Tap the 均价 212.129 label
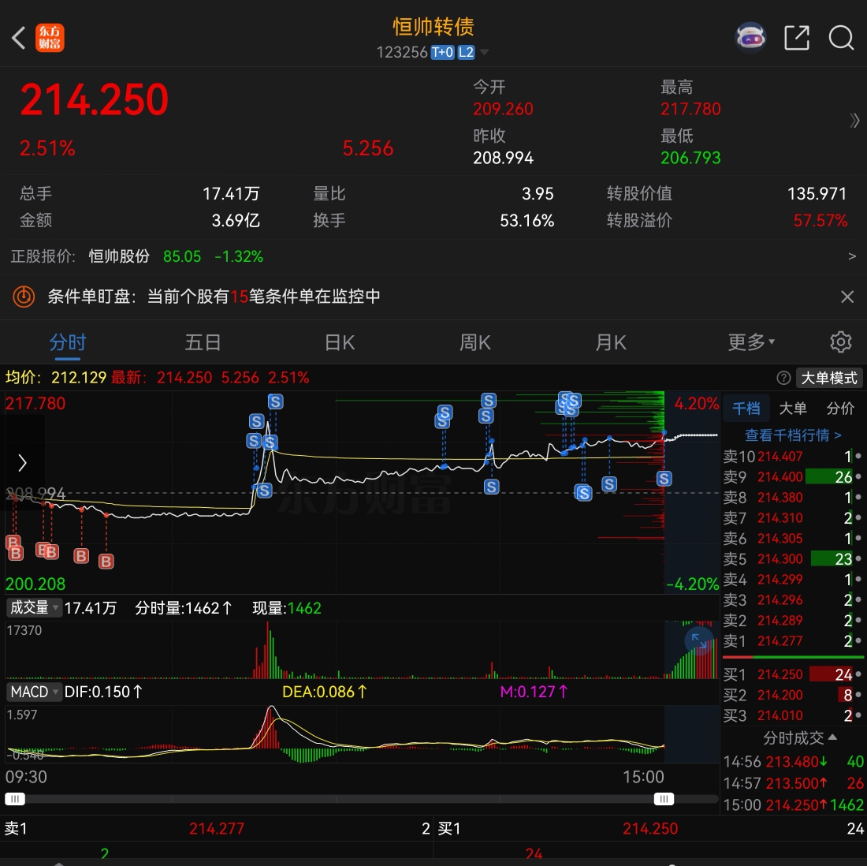This screenshot has width=867, height=866. click(x=55, y=378)
